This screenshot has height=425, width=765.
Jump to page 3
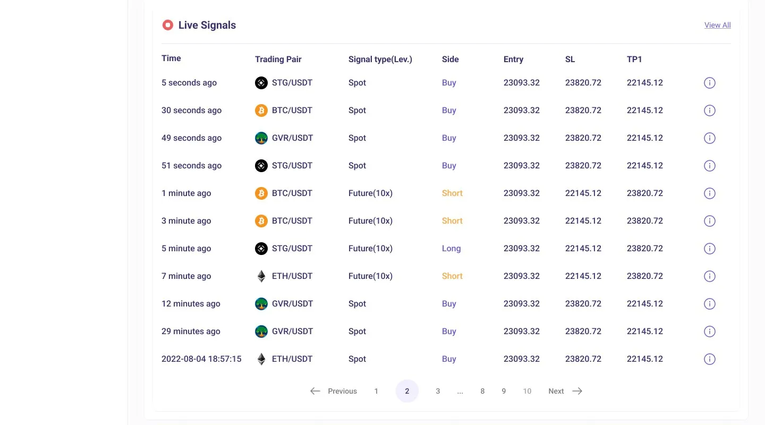[438, 391]
